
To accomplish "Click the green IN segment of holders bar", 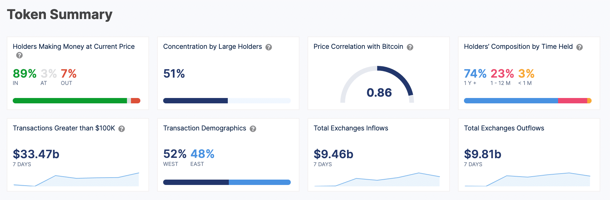I will click(x=70, y=101).
